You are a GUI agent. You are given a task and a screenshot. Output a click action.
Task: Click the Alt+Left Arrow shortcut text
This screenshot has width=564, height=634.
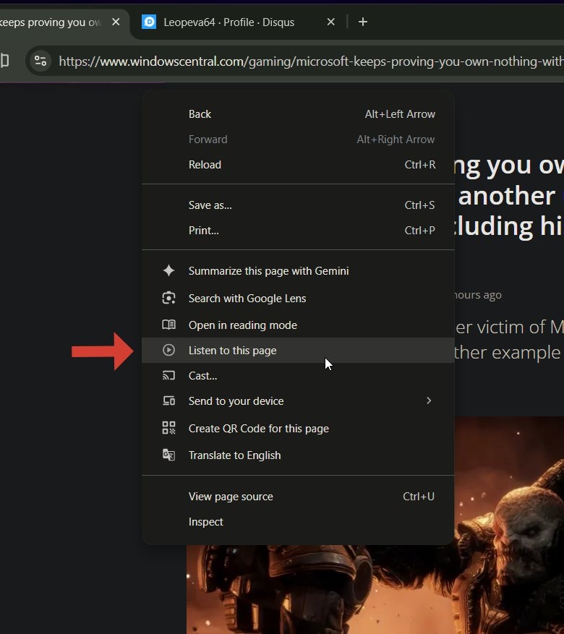[400, 114]
